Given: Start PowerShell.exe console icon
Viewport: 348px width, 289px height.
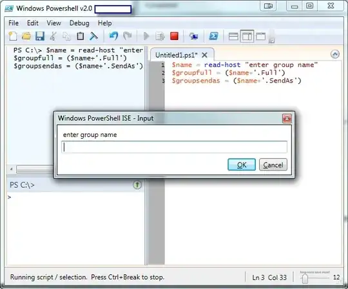Looking at the screenshot, I should (213, 36).
